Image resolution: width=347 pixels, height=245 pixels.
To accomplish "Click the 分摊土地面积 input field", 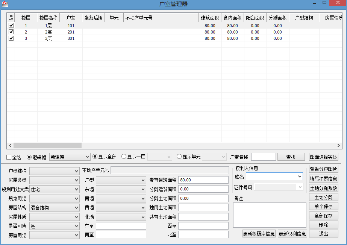I will (x=203, y=198).
